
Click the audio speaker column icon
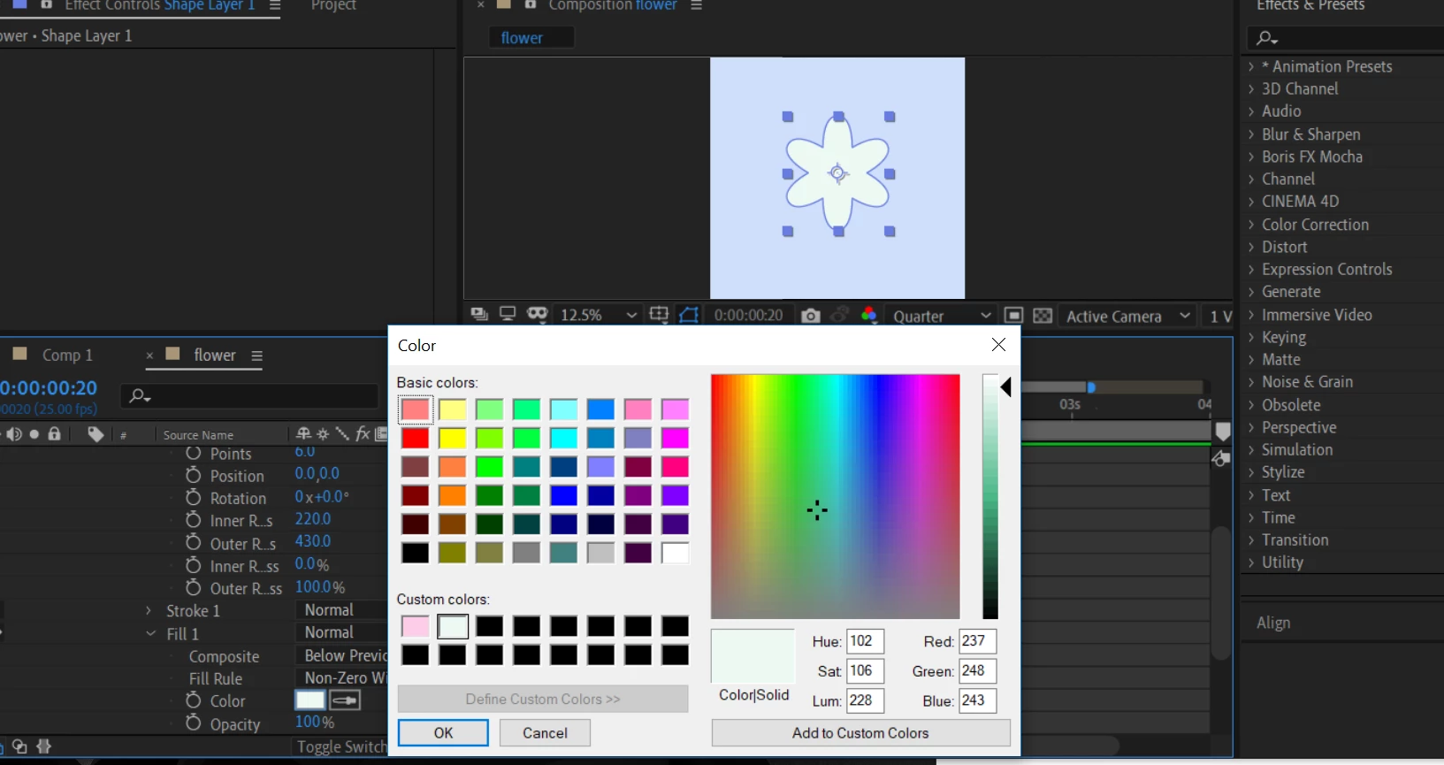click(x=13, y=434)
